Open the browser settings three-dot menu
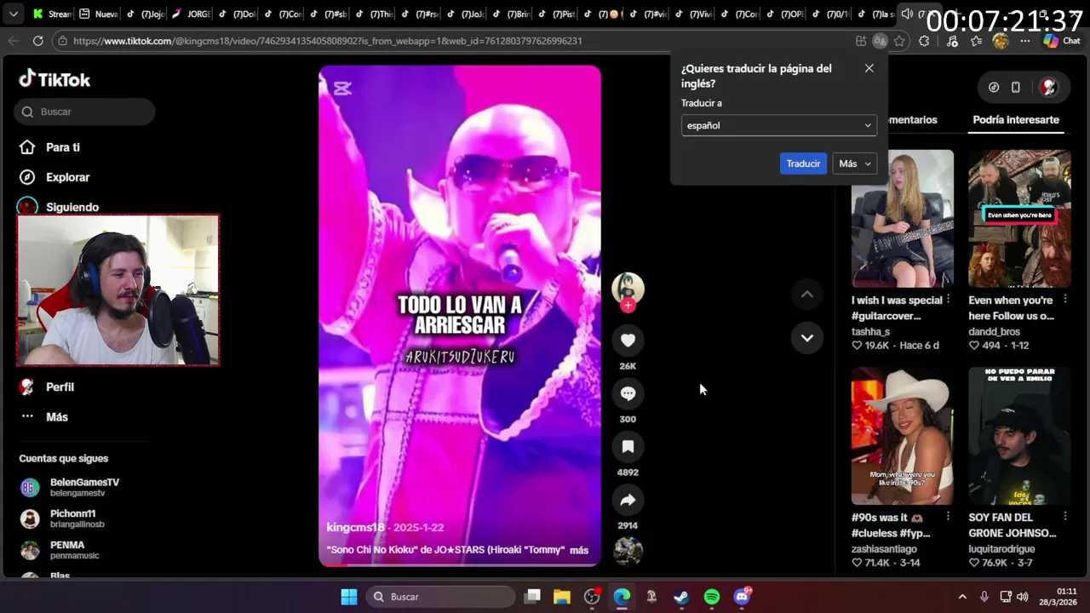Viewport: 1090px width, 613px height. click(1025, 41)
